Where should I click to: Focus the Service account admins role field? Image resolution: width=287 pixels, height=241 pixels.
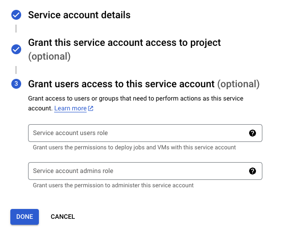click(145, 171)
